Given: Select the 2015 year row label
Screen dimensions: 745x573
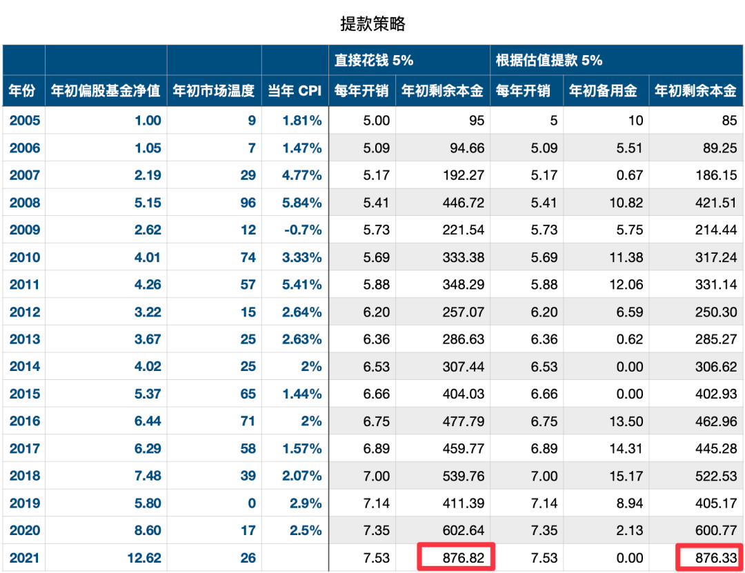Looking at the screenshot, I should [24, 394].
